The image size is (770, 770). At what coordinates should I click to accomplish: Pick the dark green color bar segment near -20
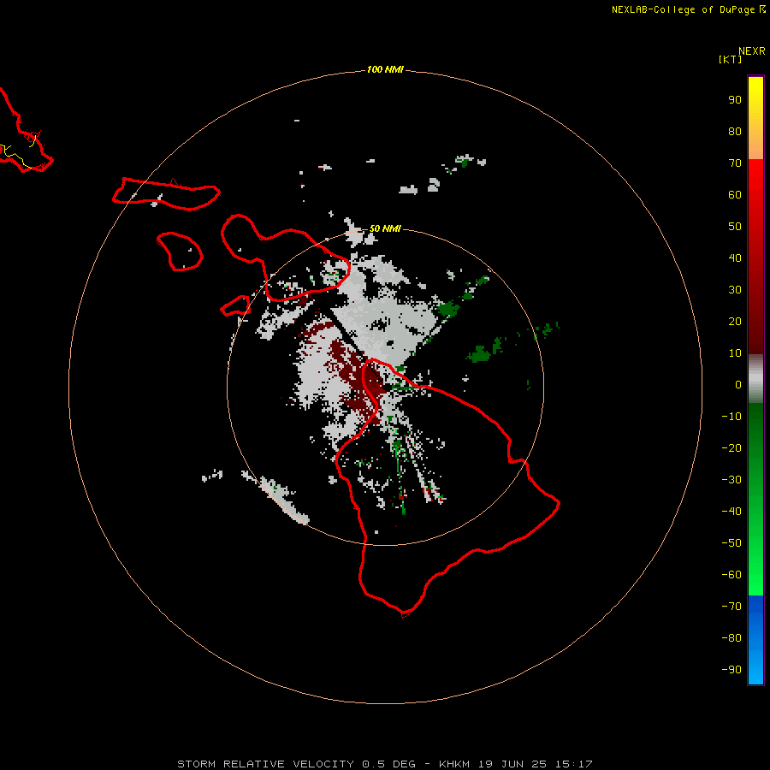point(755,442)
